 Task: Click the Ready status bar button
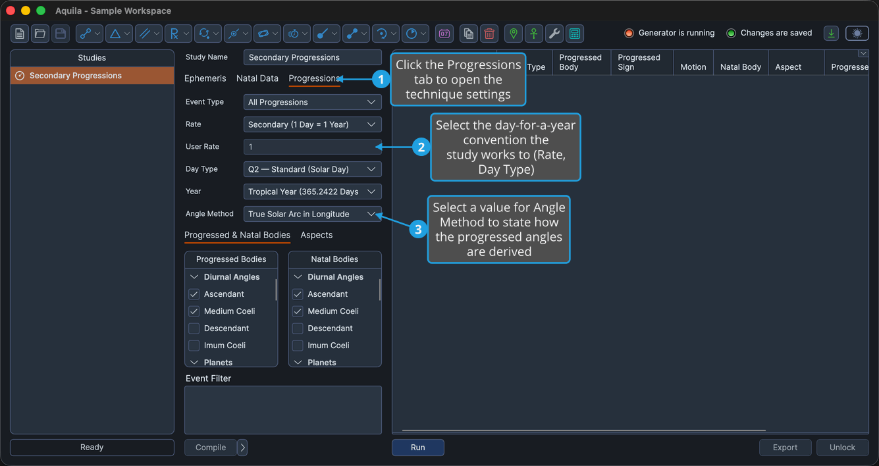92,448
